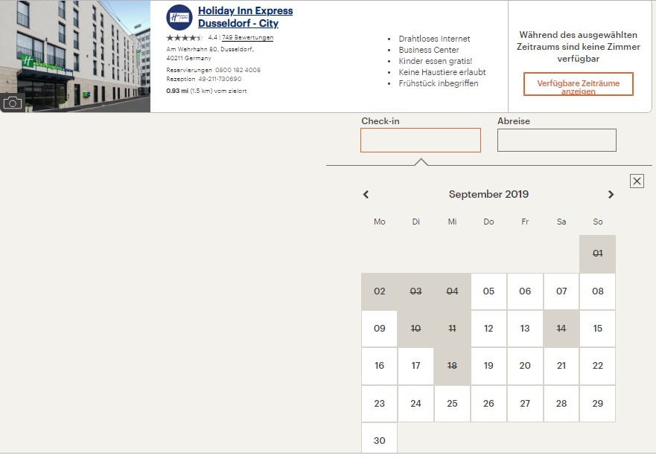
Task: Pick September 12 as date
Action: coord(488,329)
